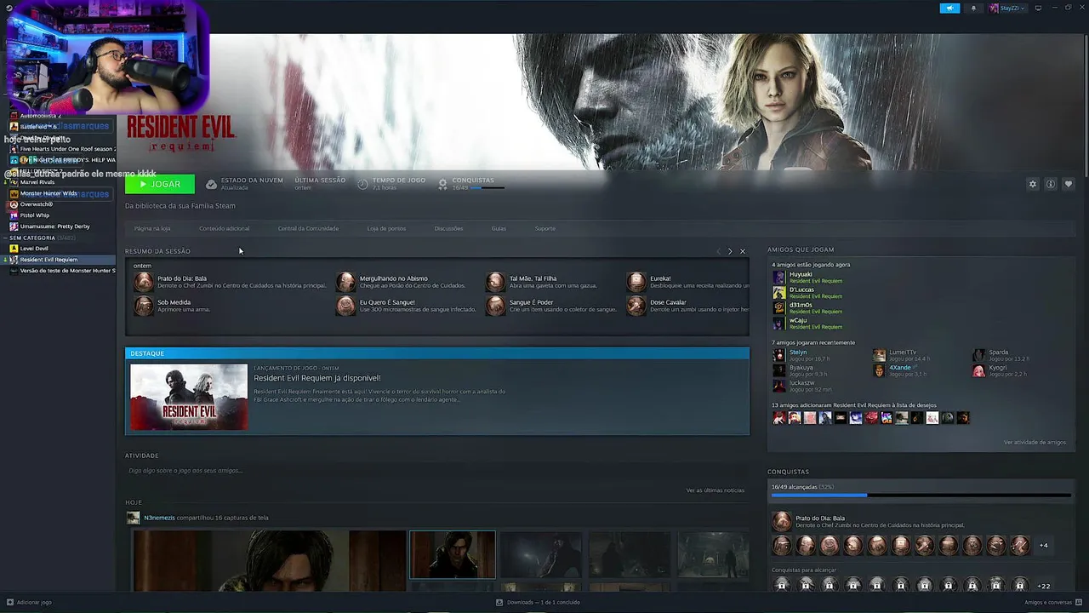Click the Eureka achievement icon
The image size is (1089, 613).
[636, 282]
